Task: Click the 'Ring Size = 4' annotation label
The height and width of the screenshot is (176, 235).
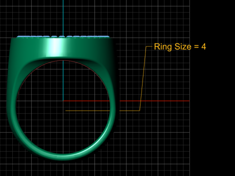Action: [180, 47]
